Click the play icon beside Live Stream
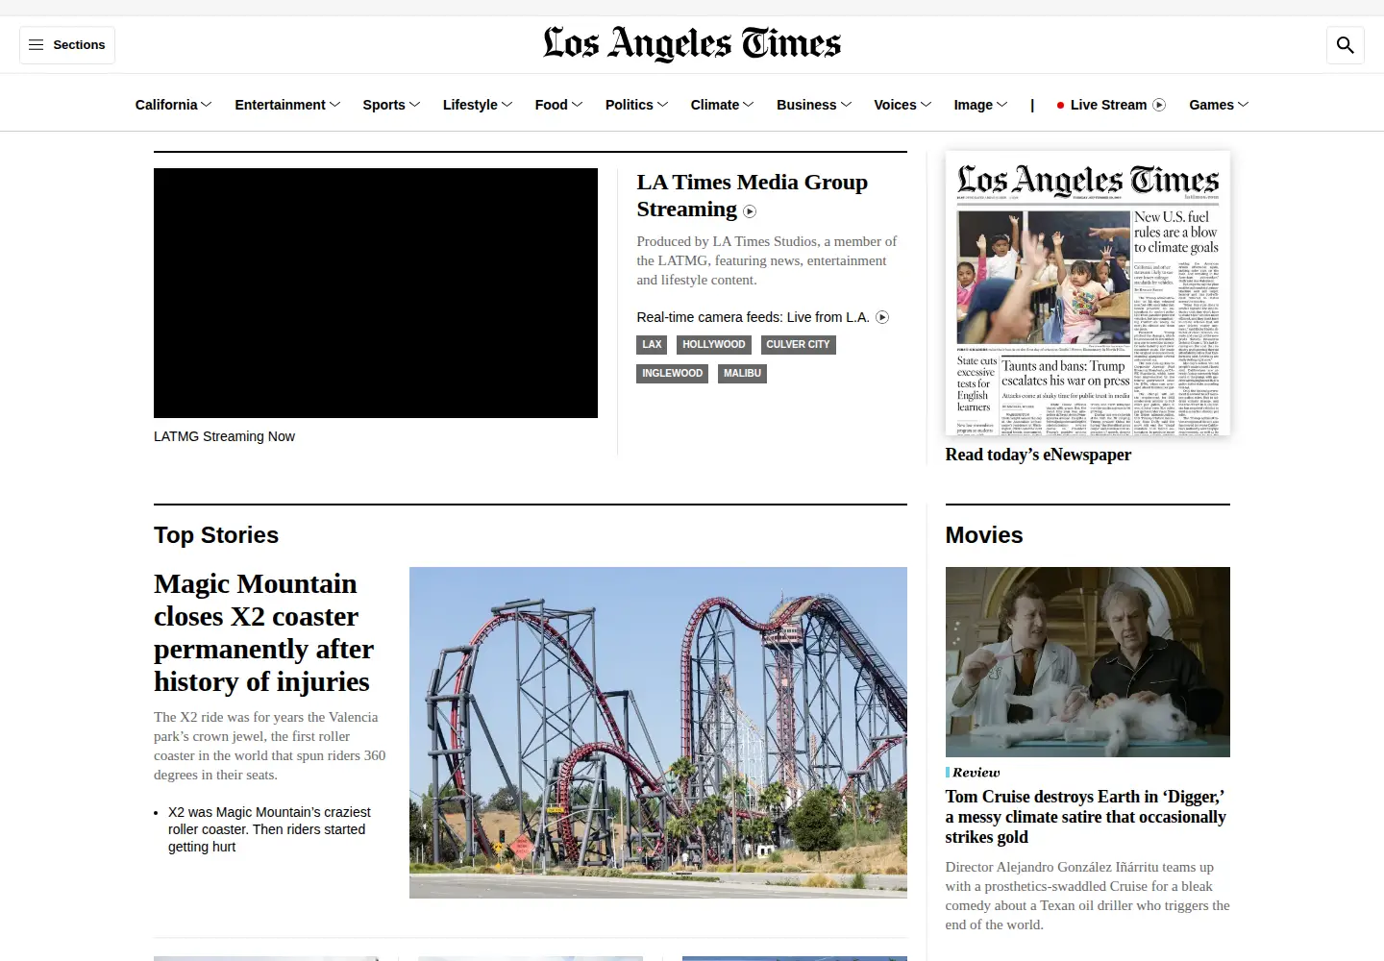The width and height of the screenshot is (1384, 961). tap(1159, 105)
